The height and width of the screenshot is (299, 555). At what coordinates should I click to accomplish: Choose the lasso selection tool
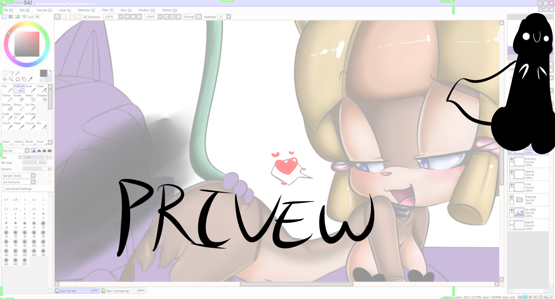pos(11,73)
